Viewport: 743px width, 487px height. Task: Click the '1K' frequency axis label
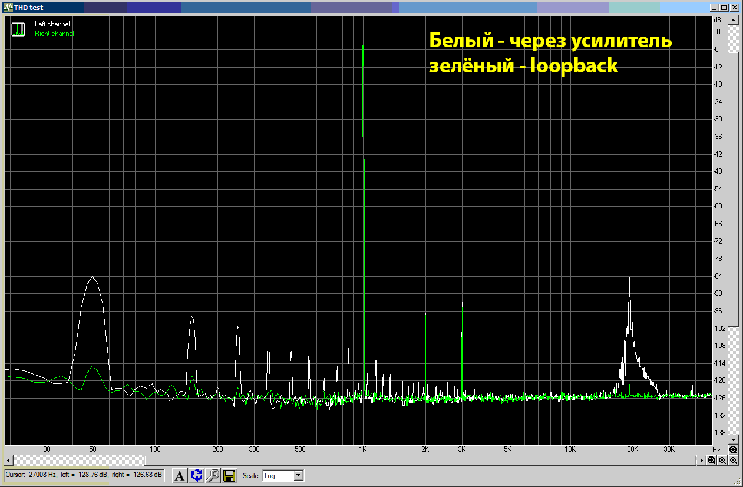[x=363, y=449]
